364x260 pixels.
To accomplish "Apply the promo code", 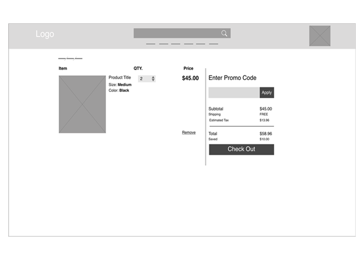I will click(267, 93).
